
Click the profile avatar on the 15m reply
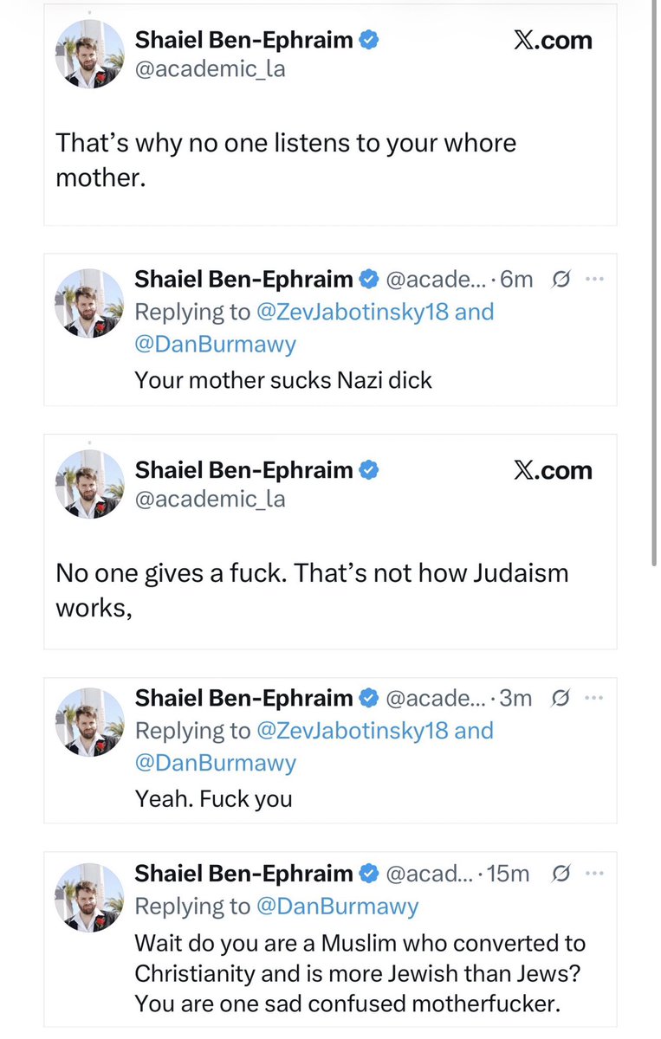[89, 898]
